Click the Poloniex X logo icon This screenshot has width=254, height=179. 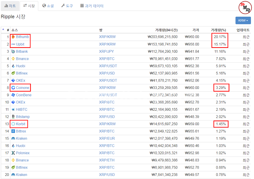pyautogui.click(x=13, y=153)
